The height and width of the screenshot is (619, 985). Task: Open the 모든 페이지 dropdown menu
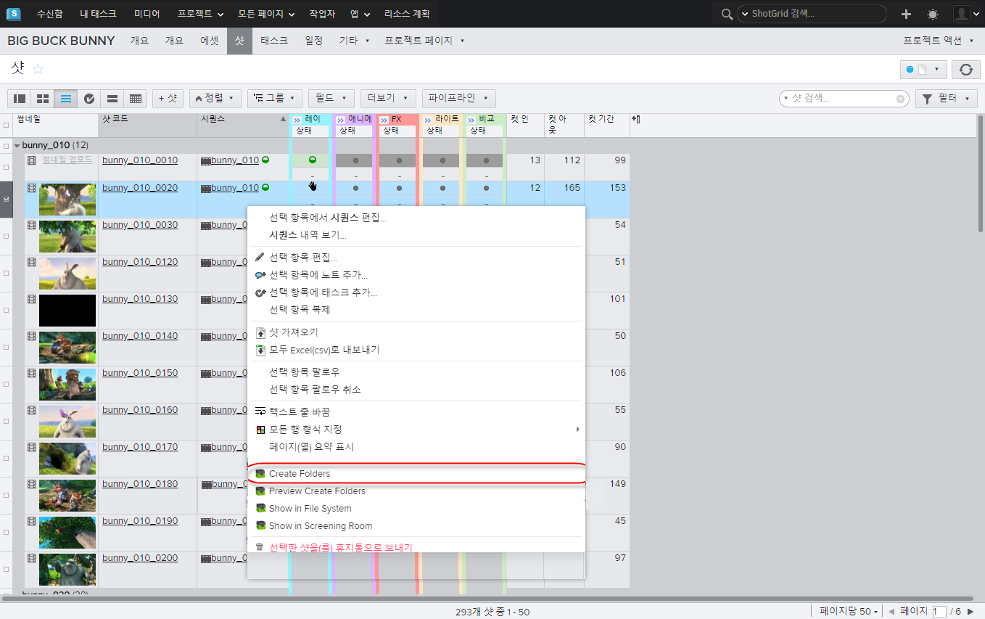[x=266, y=14]
